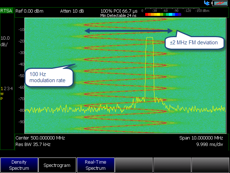The height and width of the screenshot is (173, 230).
Task: Click the W trace state indicator
Action: click(2, 94)
